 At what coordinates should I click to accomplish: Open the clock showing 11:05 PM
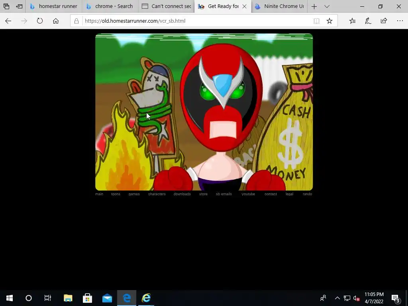(x=374, y=298)
